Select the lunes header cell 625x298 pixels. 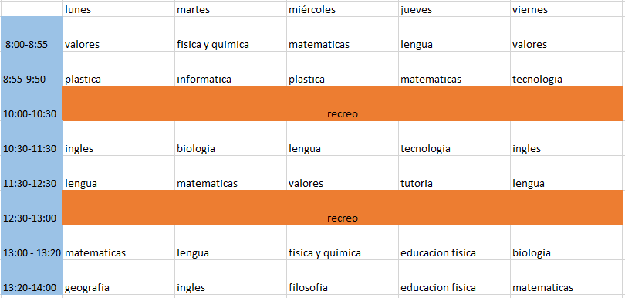(119, 8)
